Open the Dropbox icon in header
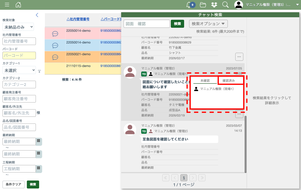Image resolution: width=301 pixels, height=190 pixels. [x=214, y=5]
